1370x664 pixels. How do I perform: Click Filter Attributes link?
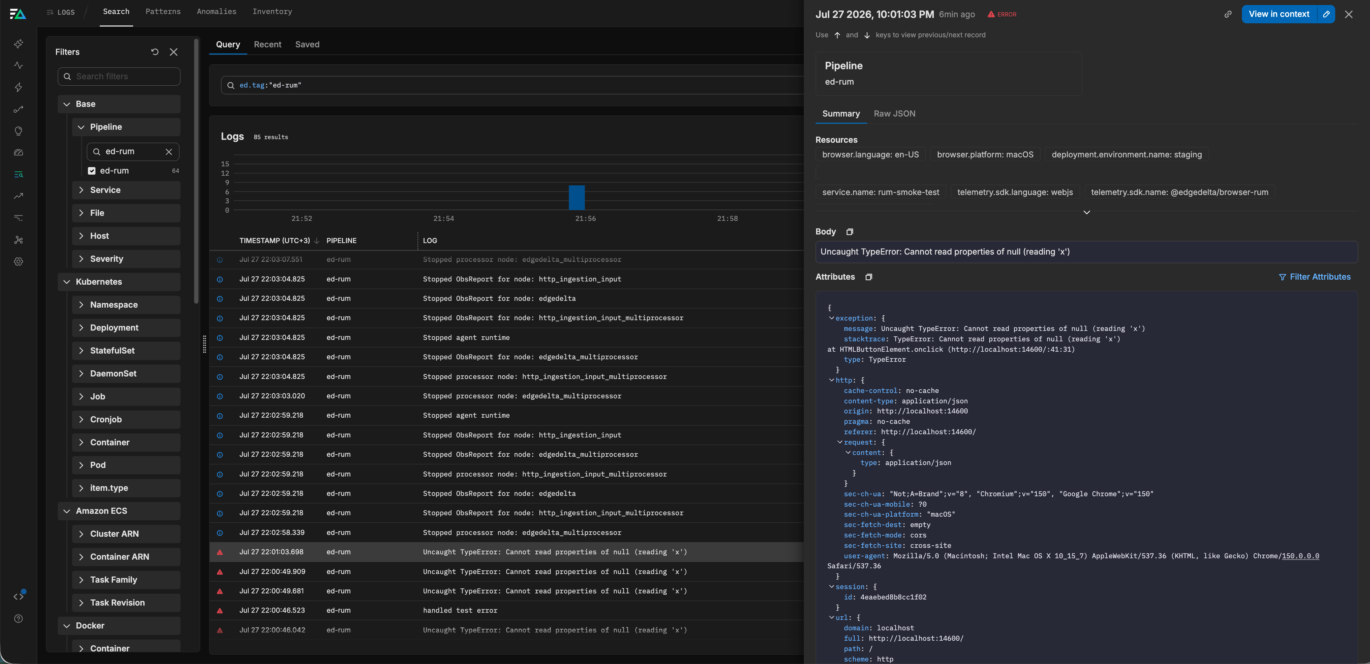pos(1314,277)
